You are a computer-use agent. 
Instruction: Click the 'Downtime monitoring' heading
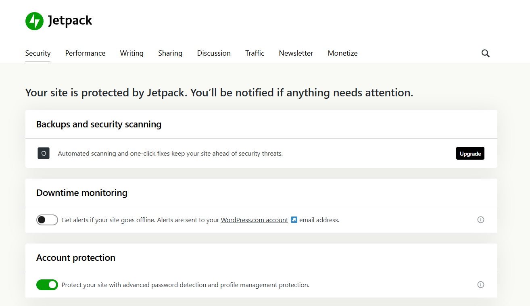tap(82, 193)
